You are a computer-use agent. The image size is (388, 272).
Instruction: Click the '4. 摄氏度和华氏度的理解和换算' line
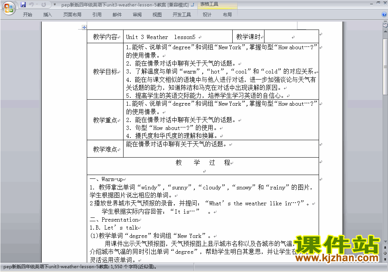[172, 136]
